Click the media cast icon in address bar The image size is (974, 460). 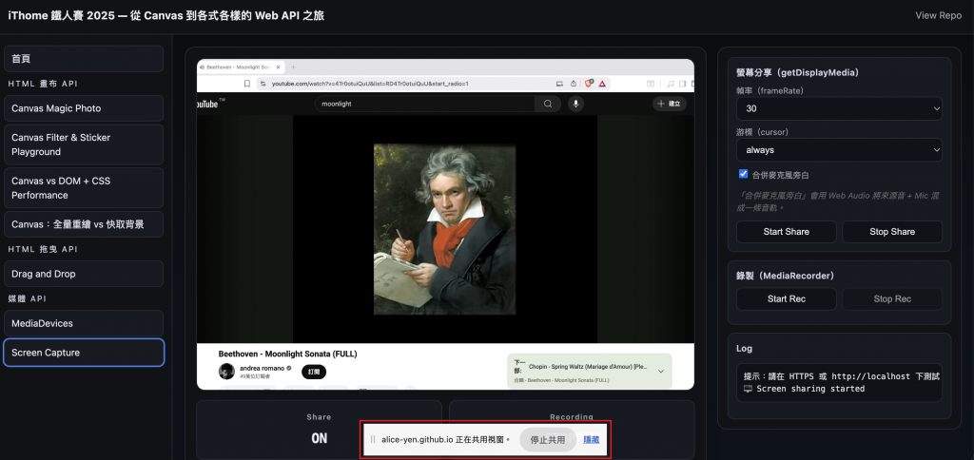(559, 84)
